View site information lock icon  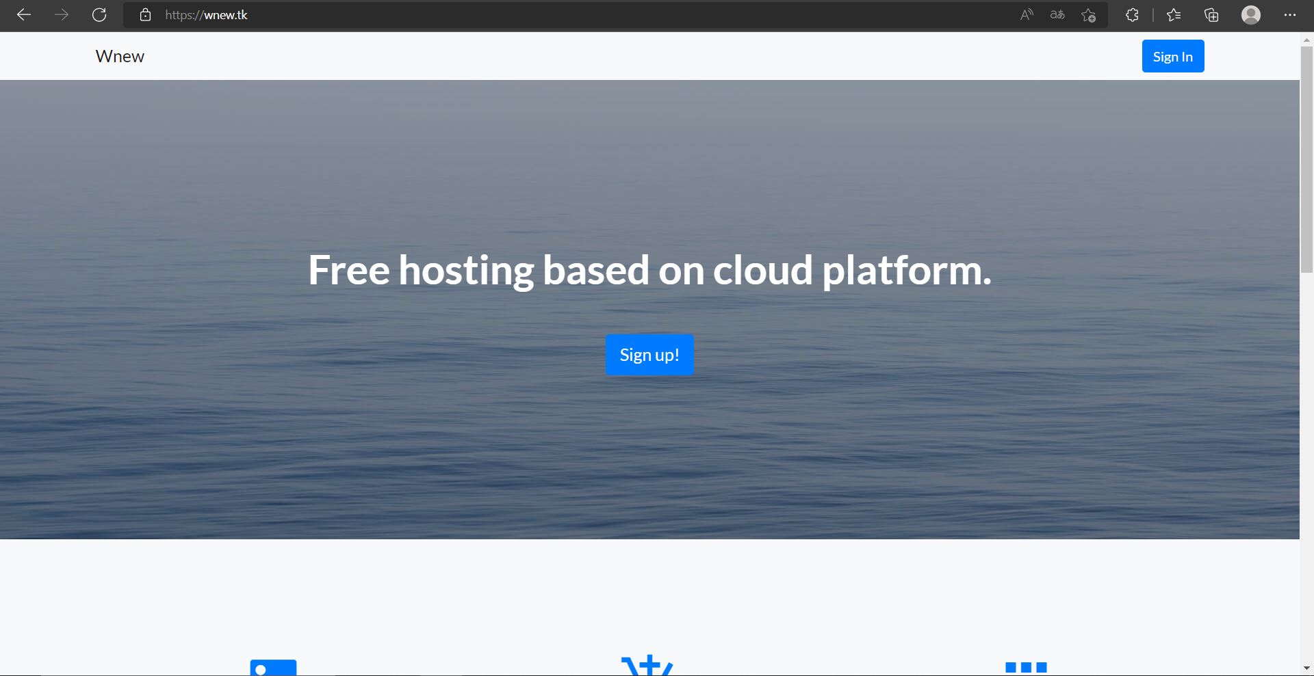(x=145, y=15)
